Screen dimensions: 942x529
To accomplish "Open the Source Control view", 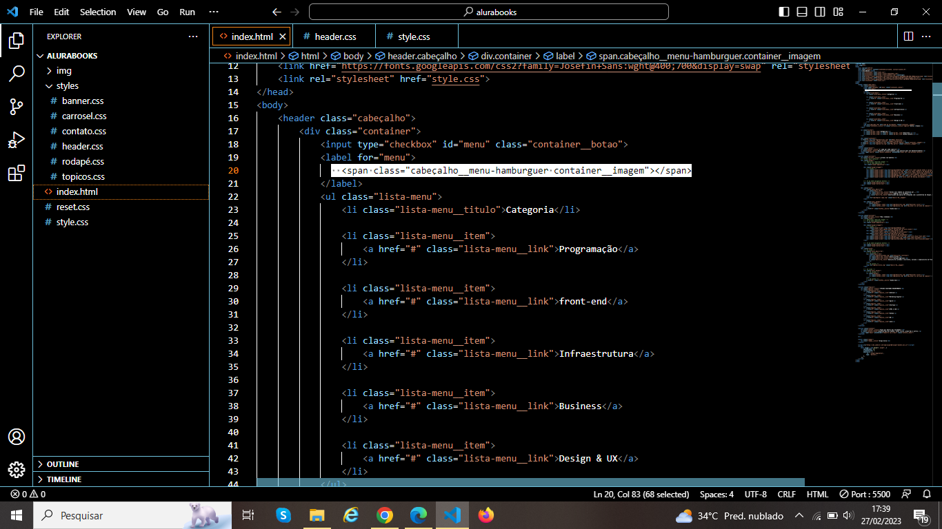I will 17,107.
